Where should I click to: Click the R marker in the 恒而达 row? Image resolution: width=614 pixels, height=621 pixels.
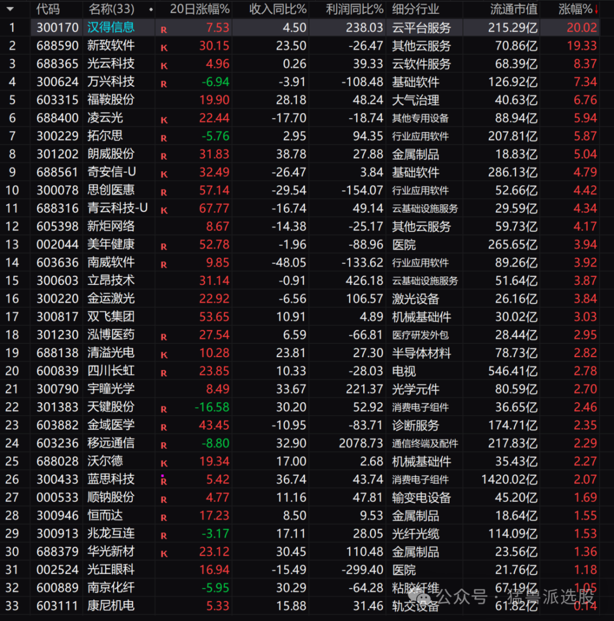coord(164,519)
